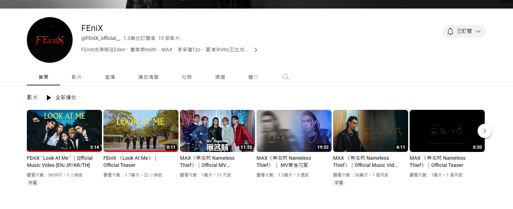Click the "觀看次數：9639次・1 小時前" stats
The image size is (513, 209).
click(55, 175)
